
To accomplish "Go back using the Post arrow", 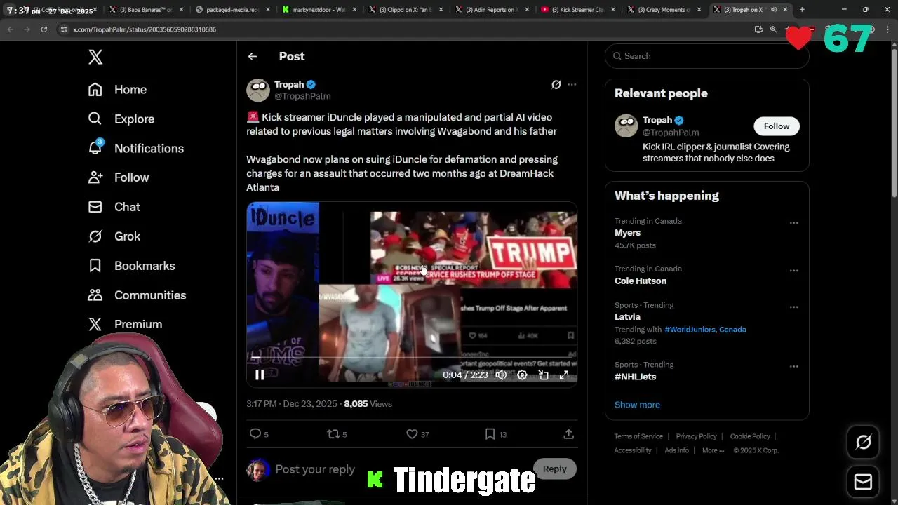I will (253, 56).
